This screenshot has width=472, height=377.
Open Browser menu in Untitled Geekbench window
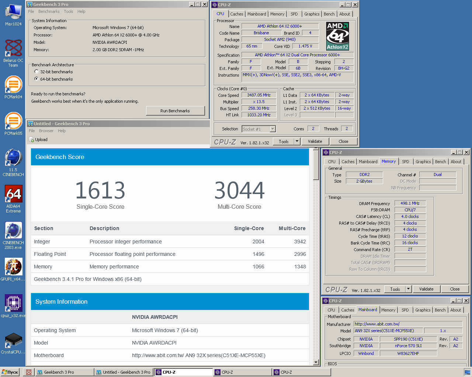[46, 131]
